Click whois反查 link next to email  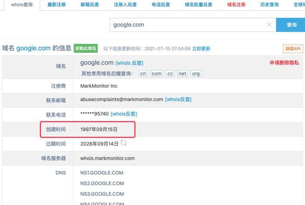pyautogui.click(x=178, y=99)
